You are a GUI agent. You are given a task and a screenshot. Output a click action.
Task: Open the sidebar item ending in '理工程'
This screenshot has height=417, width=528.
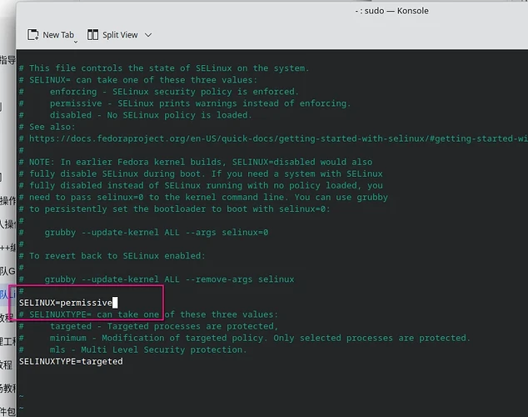coord(7,341)
